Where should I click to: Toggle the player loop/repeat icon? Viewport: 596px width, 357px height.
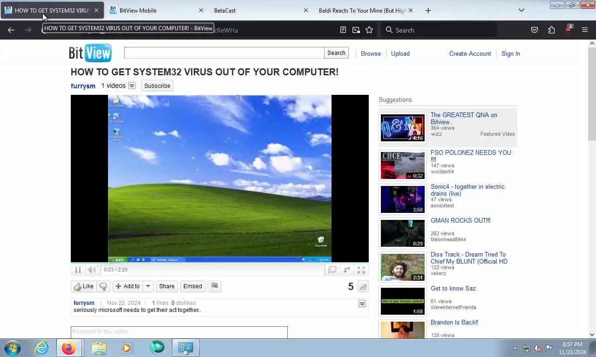[346, 270]
